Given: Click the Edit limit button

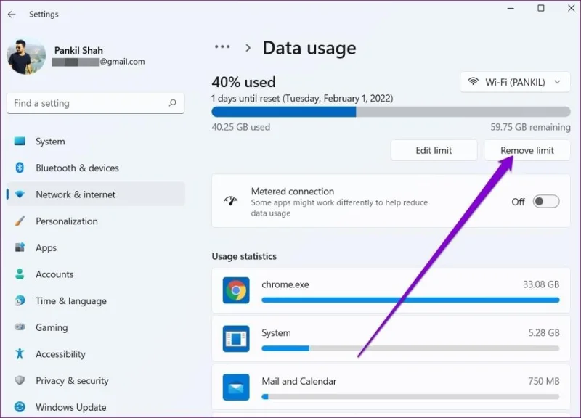Looking at the screenshot, I should [434, 150].
